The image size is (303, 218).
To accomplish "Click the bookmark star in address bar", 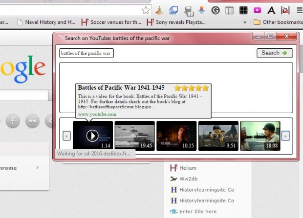I will tap(146, 10).
